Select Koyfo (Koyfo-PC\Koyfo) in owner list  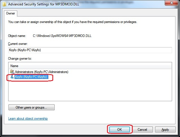coord(31,77)
